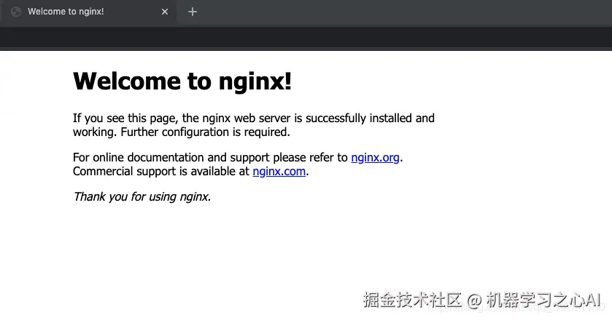Click the "Thank you for using nginx." text

tap(142, 196)
